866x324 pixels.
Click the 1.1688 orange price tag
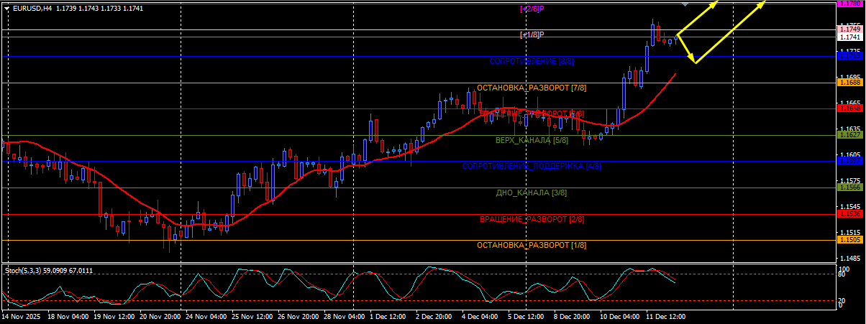pos(849,83)
